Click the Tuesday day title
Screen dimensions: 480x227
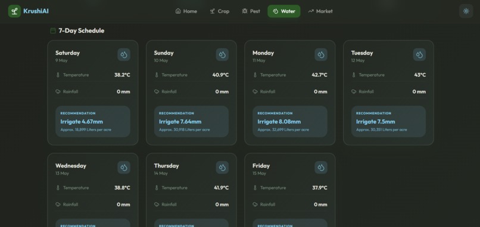point(362,53)
